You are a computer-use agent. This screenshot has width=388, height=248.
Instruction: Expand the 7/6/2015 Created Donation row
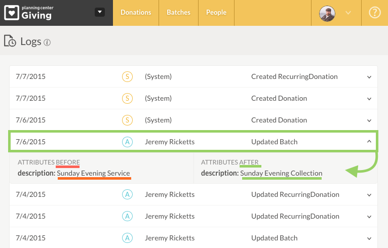tap(369, 120)
